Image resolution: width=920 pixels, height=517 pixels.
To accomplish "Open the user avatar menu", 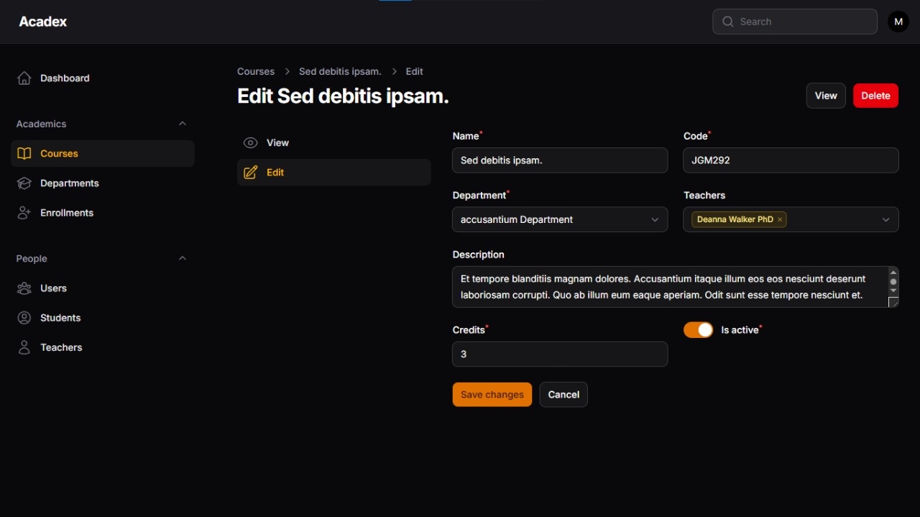I will (x=898, y=22).
